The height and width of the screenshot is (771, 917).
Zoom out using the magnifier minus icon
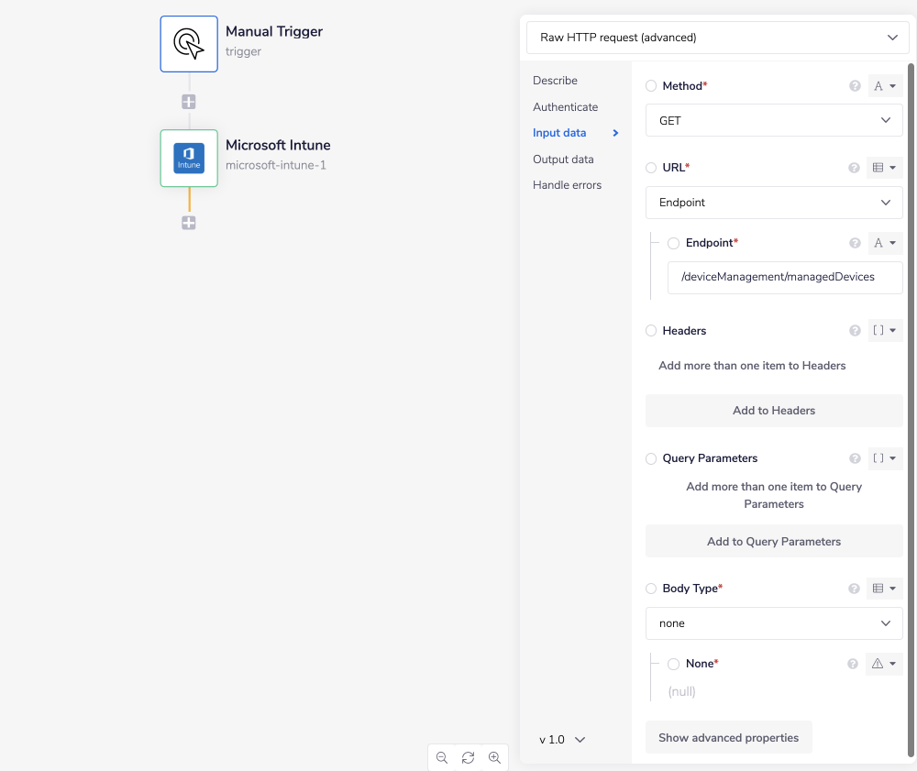(442, 758)
